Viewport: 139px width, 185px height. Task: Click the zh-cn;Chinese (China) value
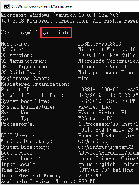click(109, 158)
